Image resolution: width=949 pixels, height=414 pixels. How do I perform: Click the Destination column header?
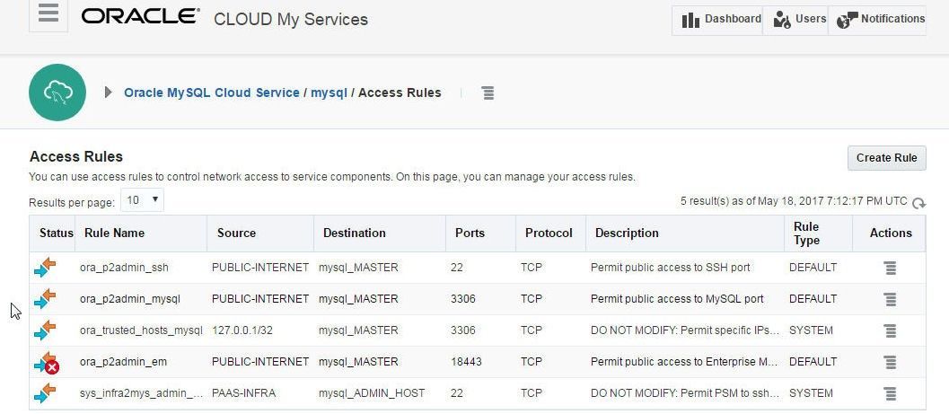pos(354,233)
